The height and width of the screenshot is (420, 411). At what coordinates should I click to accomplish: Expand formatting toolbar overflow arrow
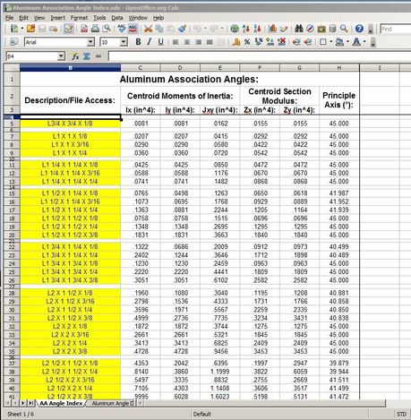372,42
